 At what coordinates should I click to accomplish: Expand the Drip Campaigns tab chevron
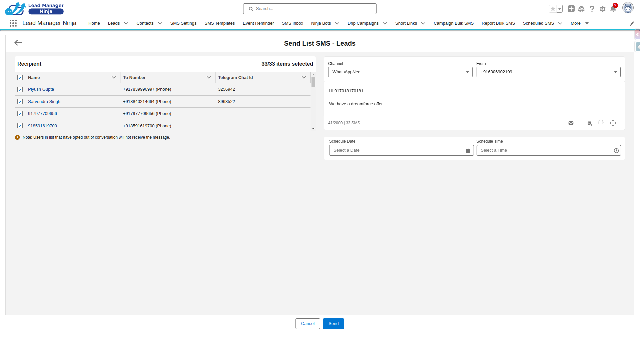(385, 23)
